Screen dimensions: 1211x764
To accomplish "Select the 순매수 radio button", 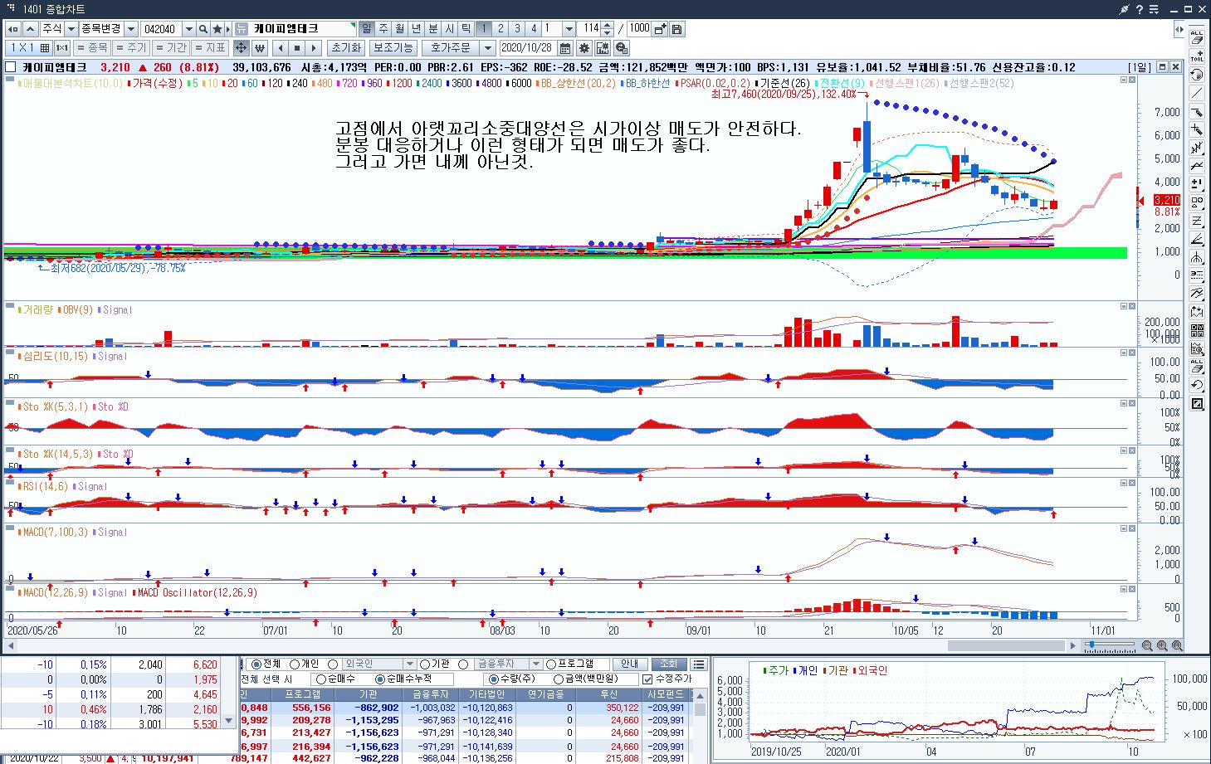I will 321,679.
